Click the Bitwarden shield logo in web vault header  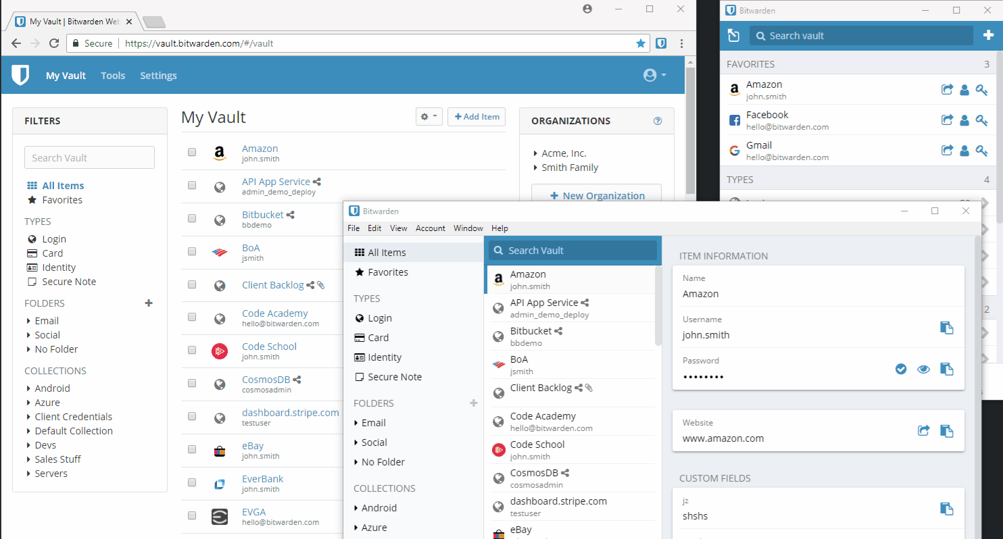[x=21, y=75]
